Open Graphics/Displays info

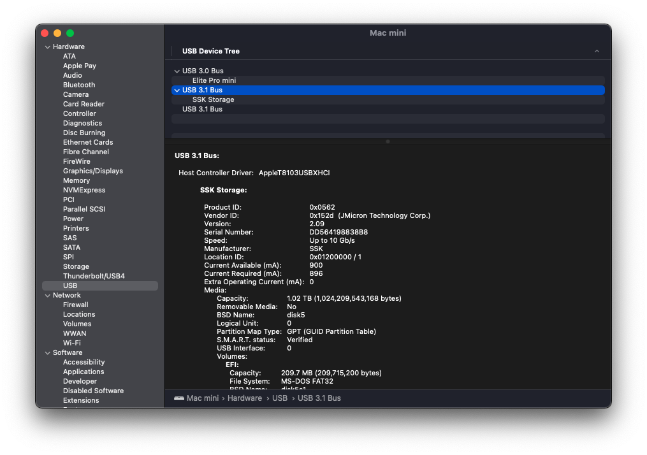coord(93,171)
